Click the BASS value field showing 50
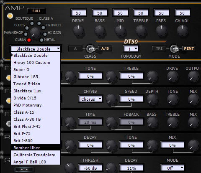 [100, 13]
